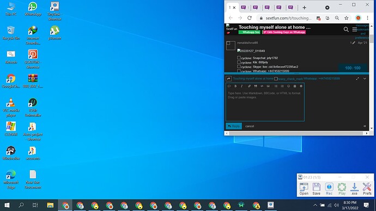Select Windscribe desktop icon

click(x=11, y=153)
